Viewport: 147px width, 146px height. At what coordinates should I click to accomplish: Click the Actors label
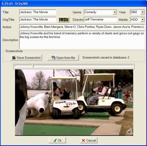(x=7, y=27)
